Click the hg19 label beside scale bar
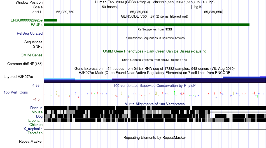The height and width of the screenshot is (148, 266). (198, 7)
